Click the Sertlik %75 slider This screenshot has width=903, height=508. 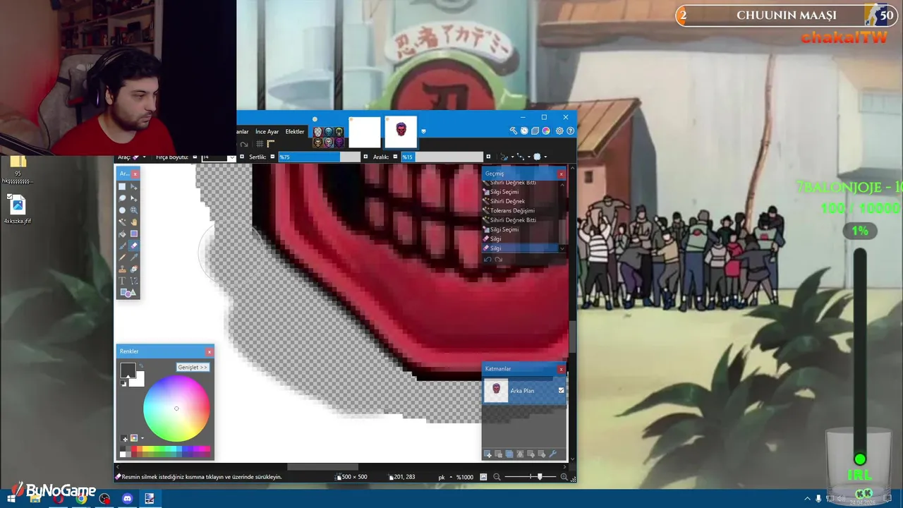[319, 157]
